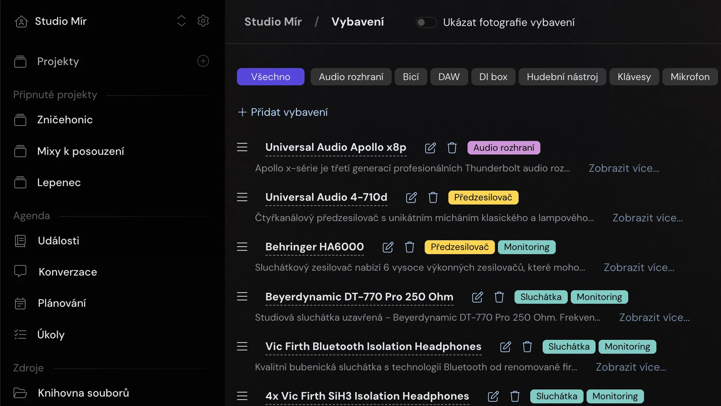Expand Zobrazit více for 4-710d
Viewport: 721px width, 406px height.
coord(648,218)
